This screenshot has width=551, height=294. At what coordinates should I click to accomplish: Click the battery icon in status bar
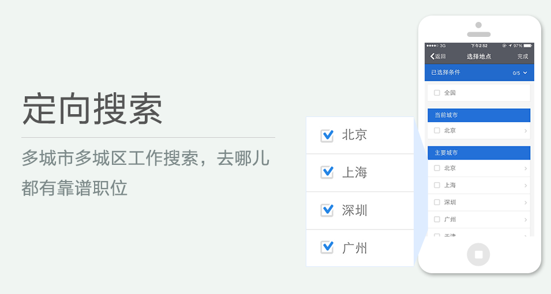[527, 46]
